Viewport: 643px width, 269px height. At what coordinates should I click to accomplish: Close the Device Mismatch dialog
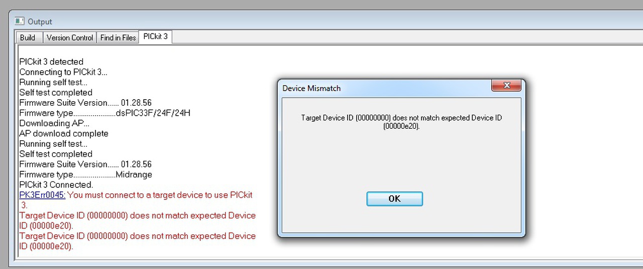click(506, 86)
